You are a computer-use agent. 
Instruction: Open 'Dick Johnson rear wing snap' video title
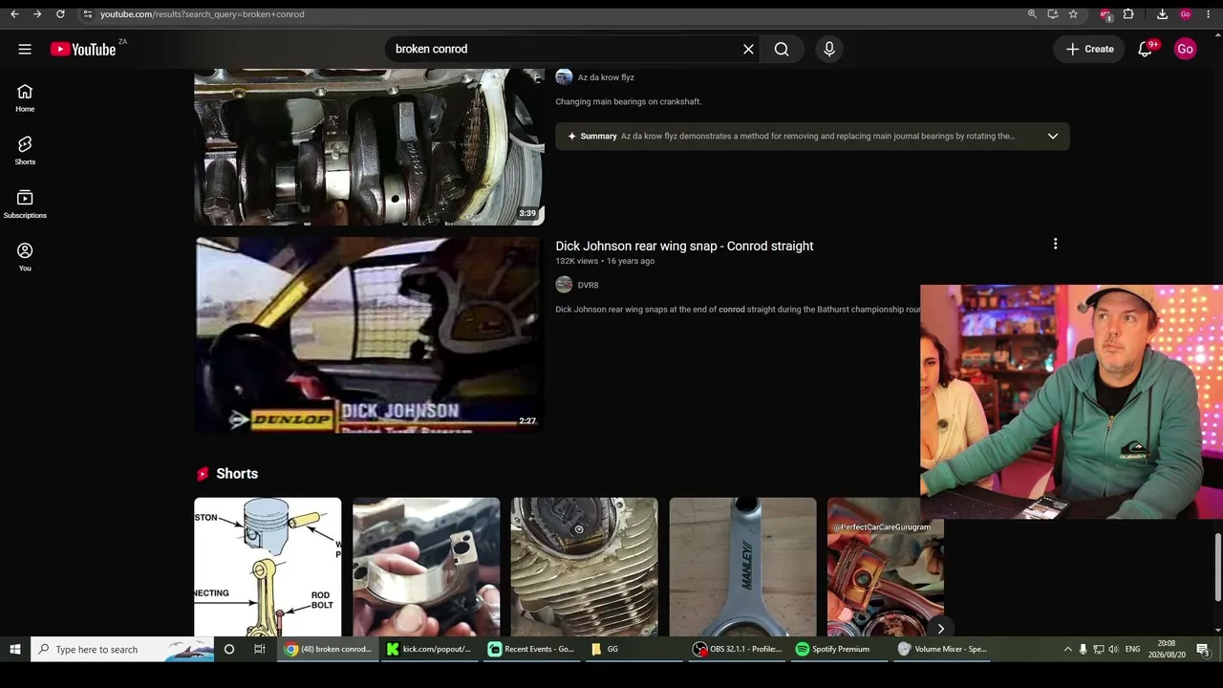pos(684,246)
